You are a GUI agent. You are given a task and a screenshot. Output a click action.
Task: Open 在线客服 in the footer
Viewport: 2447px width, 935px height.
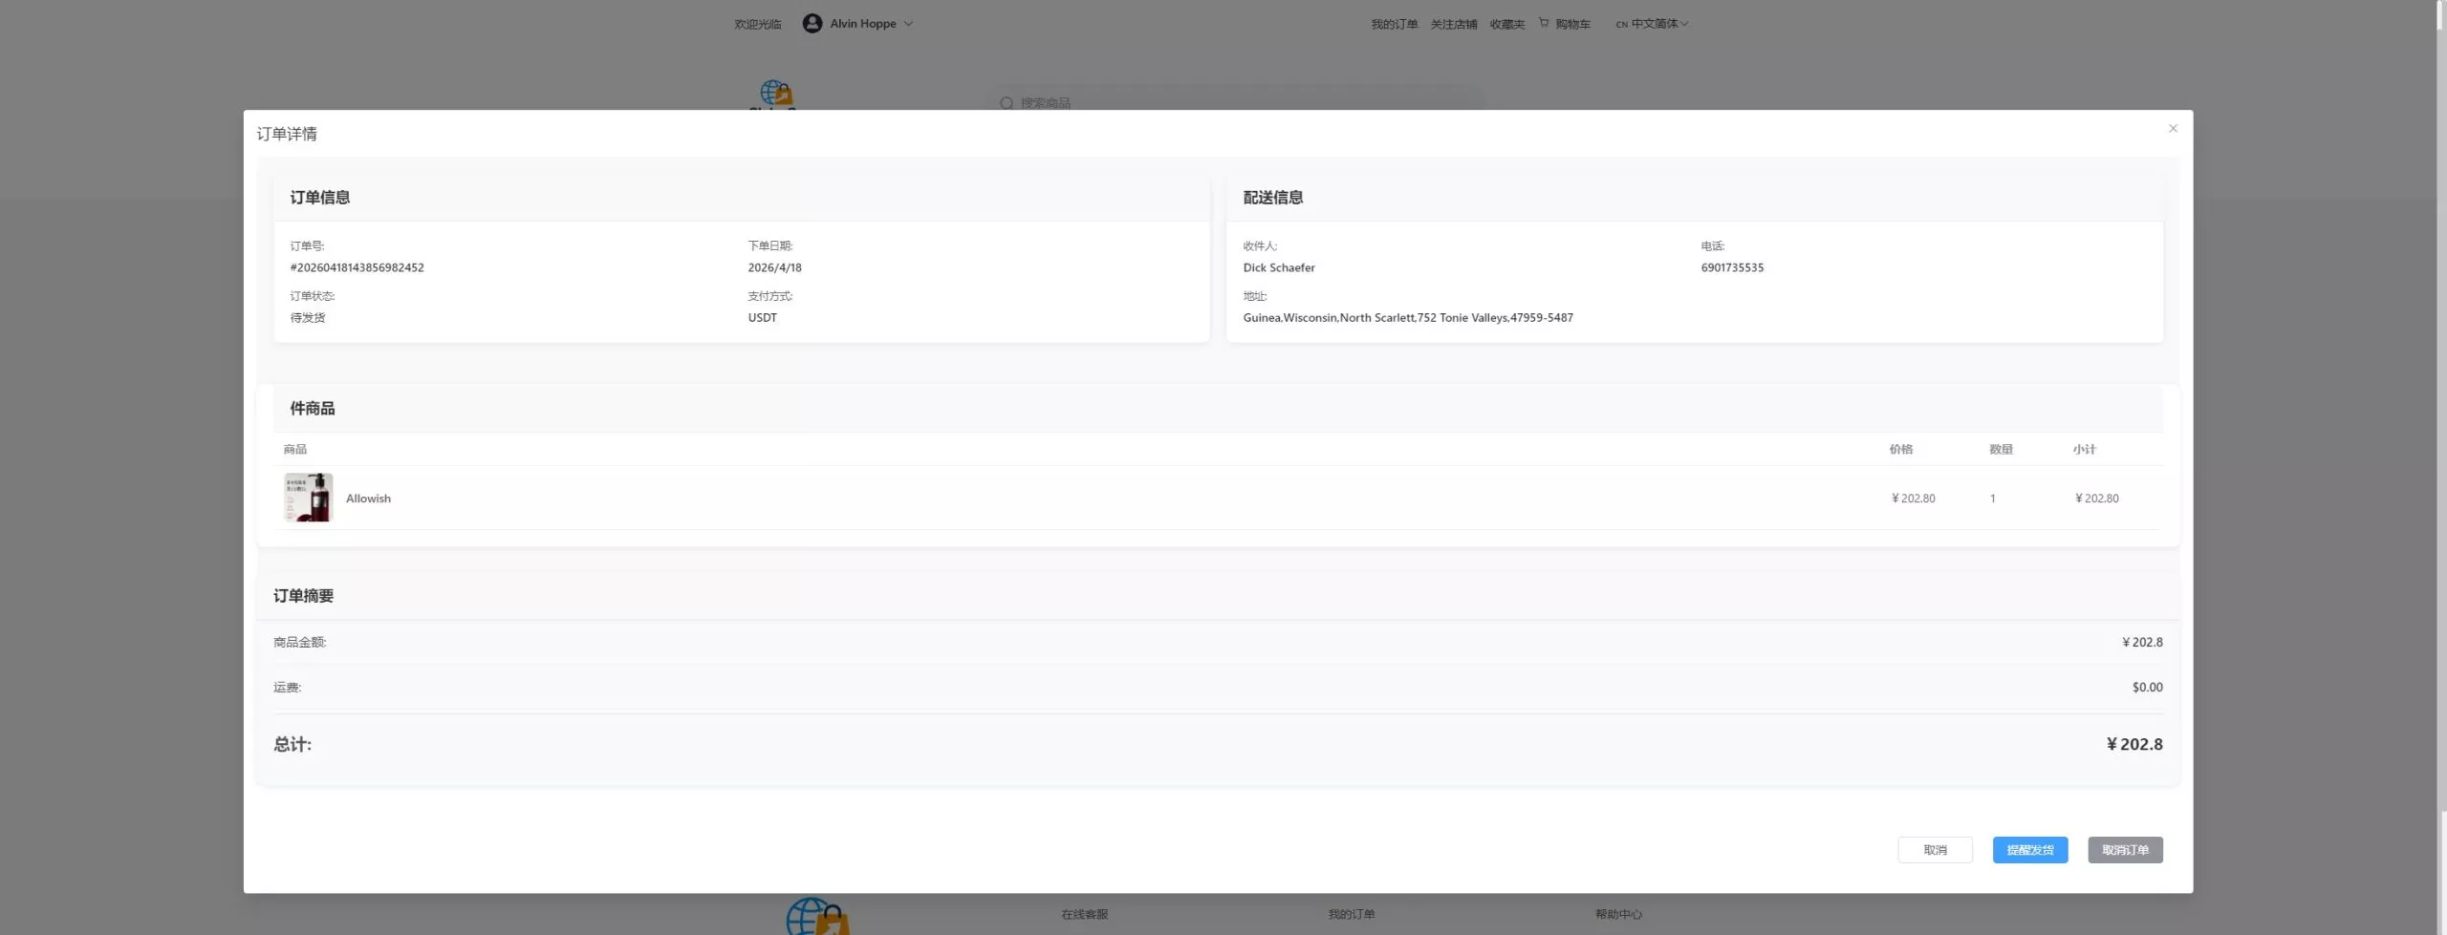(x=1084, y=914)
